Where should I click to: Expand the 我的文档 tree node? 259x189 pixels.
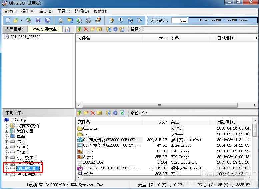pyautogui.click(x=6, y=131)
